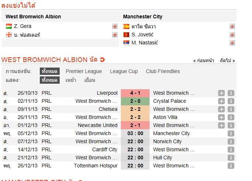This screenshot has height=181, width=252.
Task: Show away matches only (เยือน)
Action: (x=90, y=80)
